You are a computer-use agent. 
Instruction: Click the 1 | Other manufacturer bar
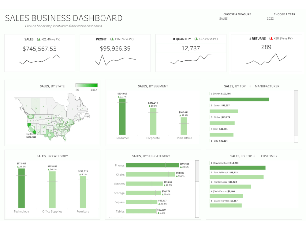pyautogui.click(x=239, y=99)
